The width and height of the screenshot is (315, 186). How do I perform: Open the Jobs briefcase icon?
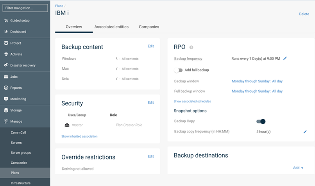point(6,77)
